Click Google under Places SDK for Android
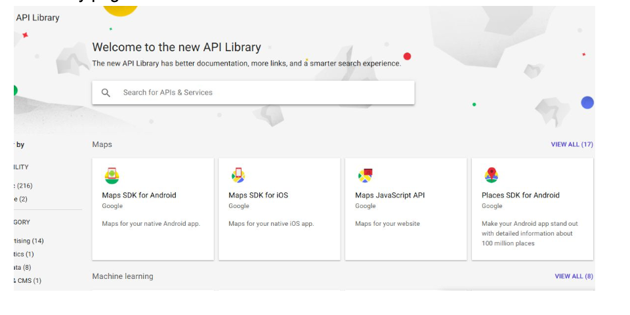The width and height of the screenshot is (630, 315). 492,206
